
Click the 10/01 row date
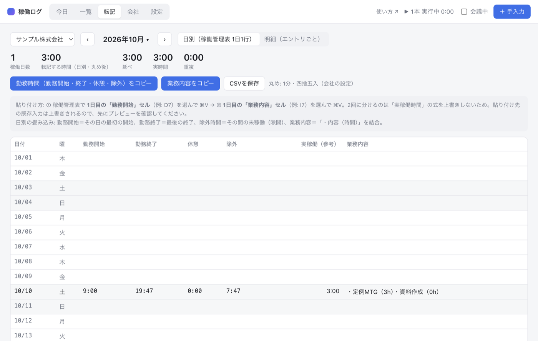pos(23,158)
